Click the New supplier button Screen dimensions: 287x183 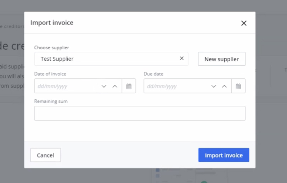pyautogui.click(x=221, y=59)
